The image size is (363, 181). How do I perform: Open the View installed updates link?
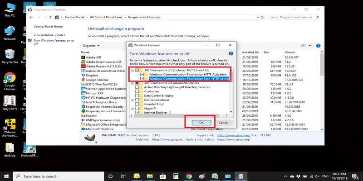tap(49, 35)
